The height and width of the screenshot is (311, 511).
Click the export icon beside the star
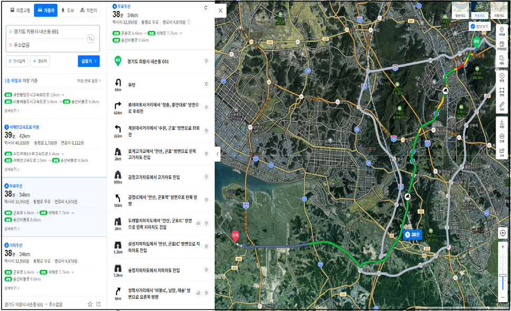[99, 304]
